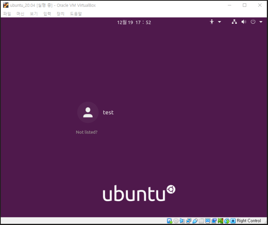The height and width of the screenshot is (225, 268).
Task: Open the 장치 menu
Action: [x=60, y=14]
